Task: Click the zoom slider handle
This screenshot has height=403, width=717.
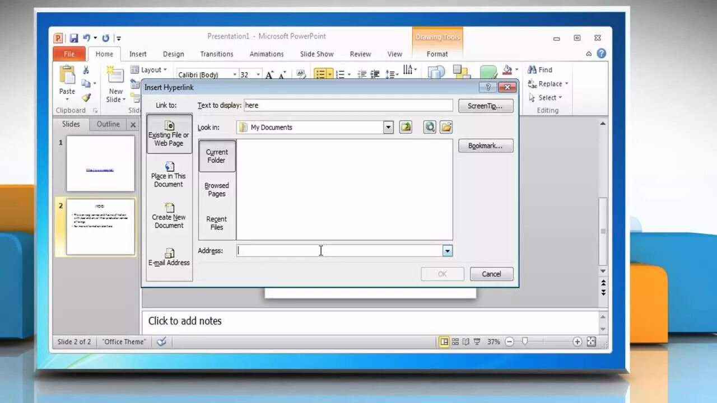Action: click(x=525, y=341)
